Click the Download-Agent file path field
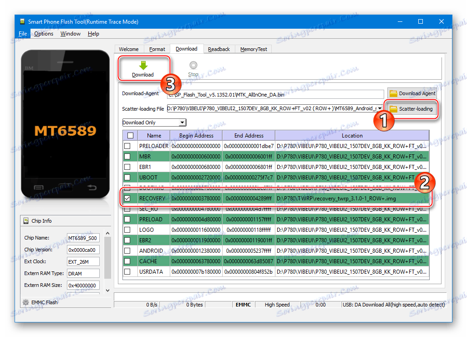The image size is (467, 337). [x=273, y=94]
